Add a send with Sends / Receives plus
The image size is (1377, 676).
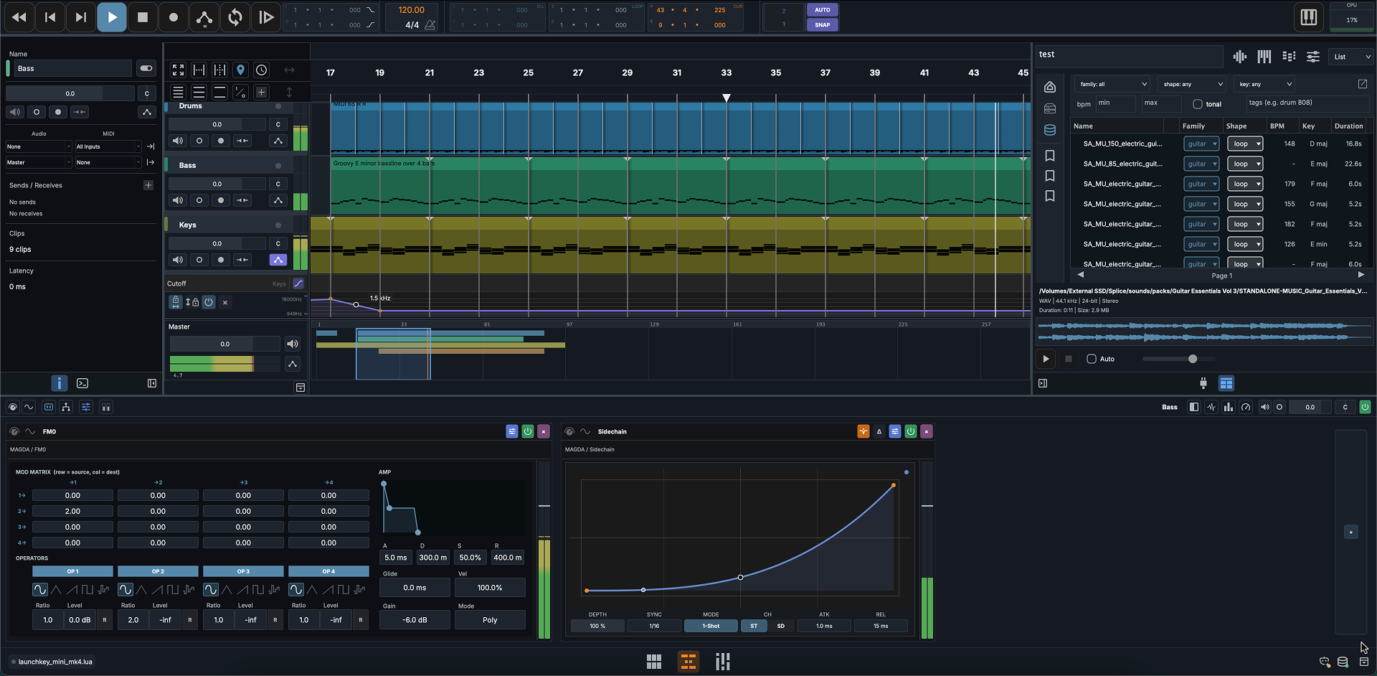point(148,185)
